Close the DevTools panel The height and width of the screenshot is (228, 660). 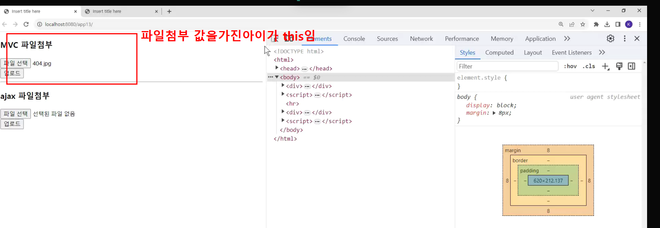(x=637, y=38)
